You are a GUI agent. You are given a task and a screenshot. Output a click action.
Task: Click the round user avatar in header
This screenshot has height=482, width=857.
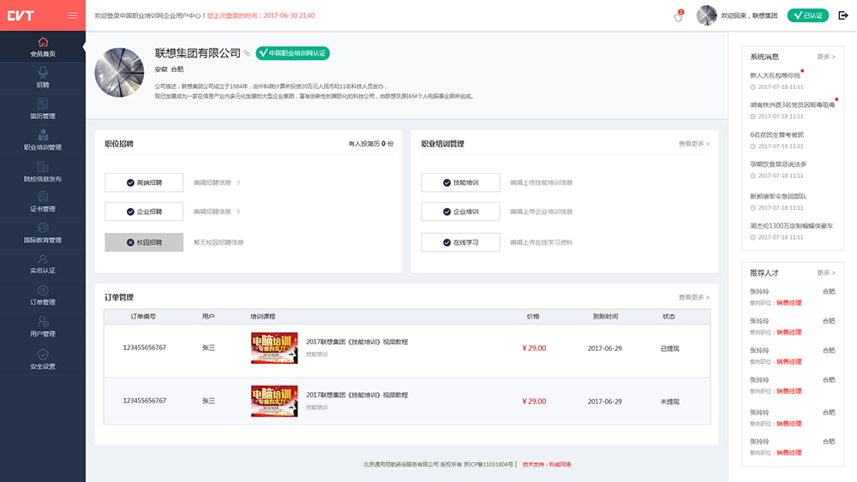tap(706, 15)
